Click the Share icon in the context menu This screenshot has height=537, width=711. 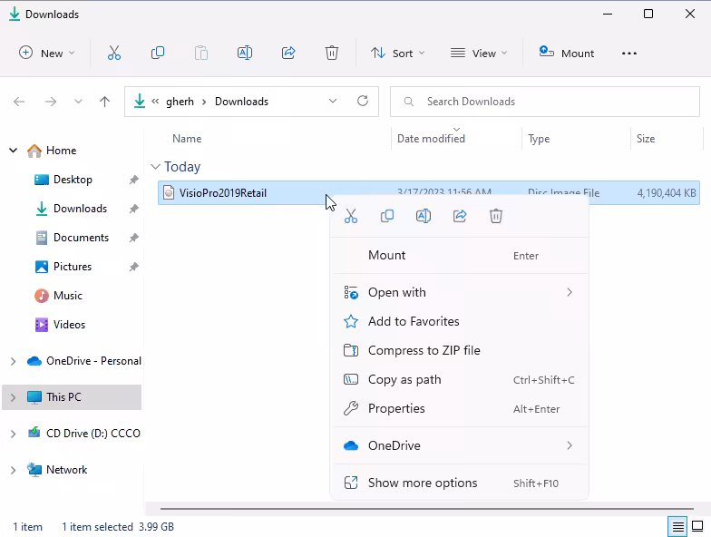pyautogui.click(x=460, y=216)
